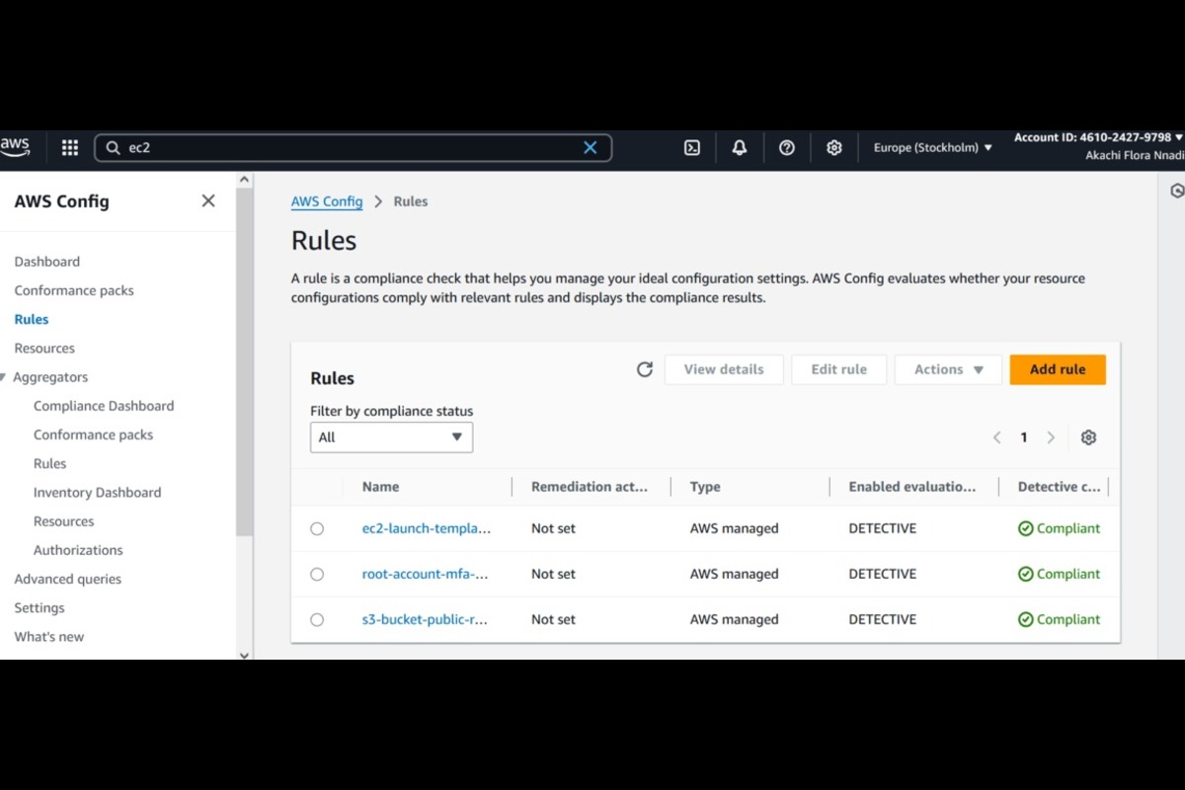Go to next page of rules
The height and width of the screenshot is (790, 1185).
[x=1051, y=437]
